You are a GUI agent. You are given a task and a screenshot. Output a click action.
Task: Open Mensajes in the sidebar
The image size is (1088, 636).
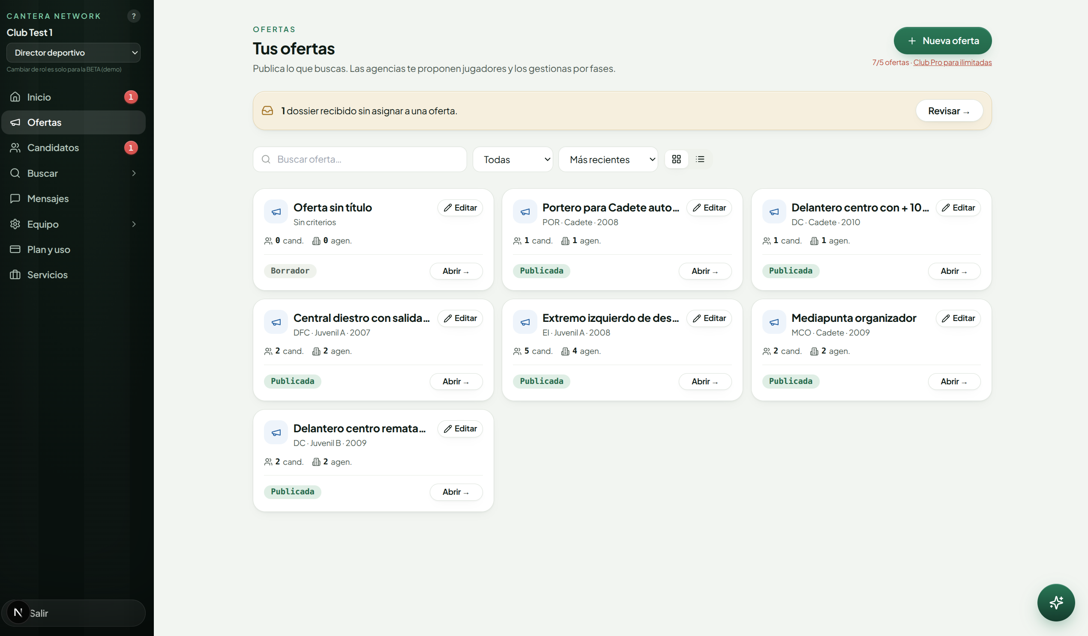click(73, 198)
